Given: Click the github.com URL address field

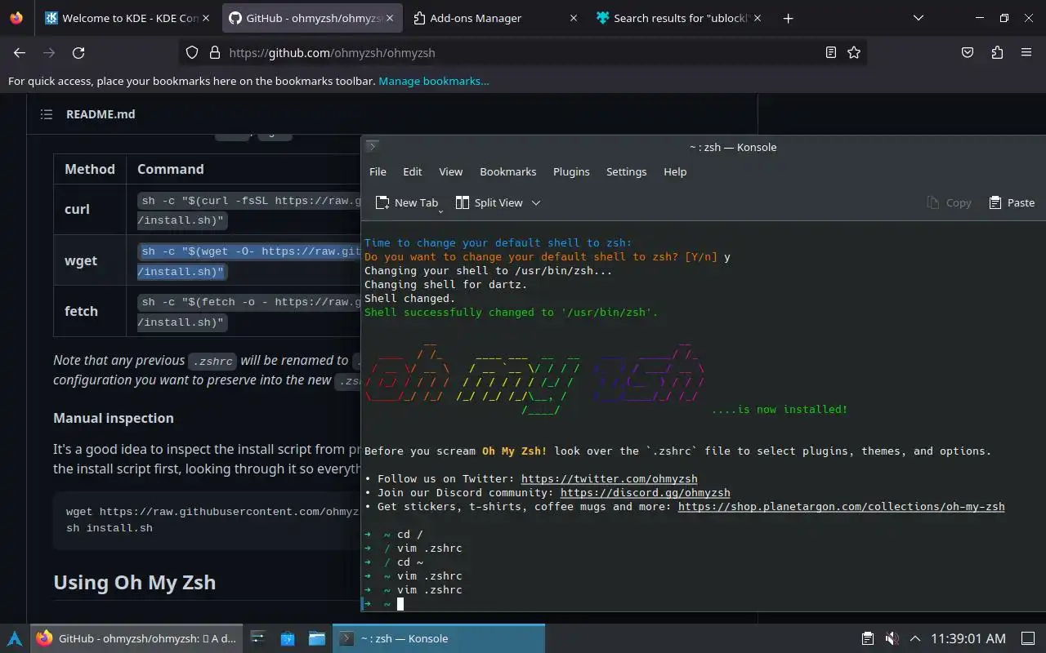Looking at the screenshot, I should (x=523, y=52).
